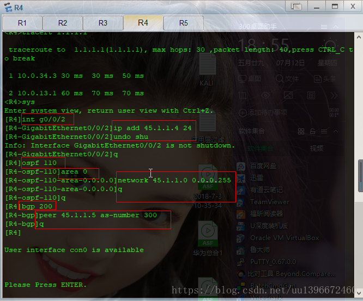Click the crop screenshot widget icon
The height and width of the screenshot is (301, 363).
tap(243, 95)
